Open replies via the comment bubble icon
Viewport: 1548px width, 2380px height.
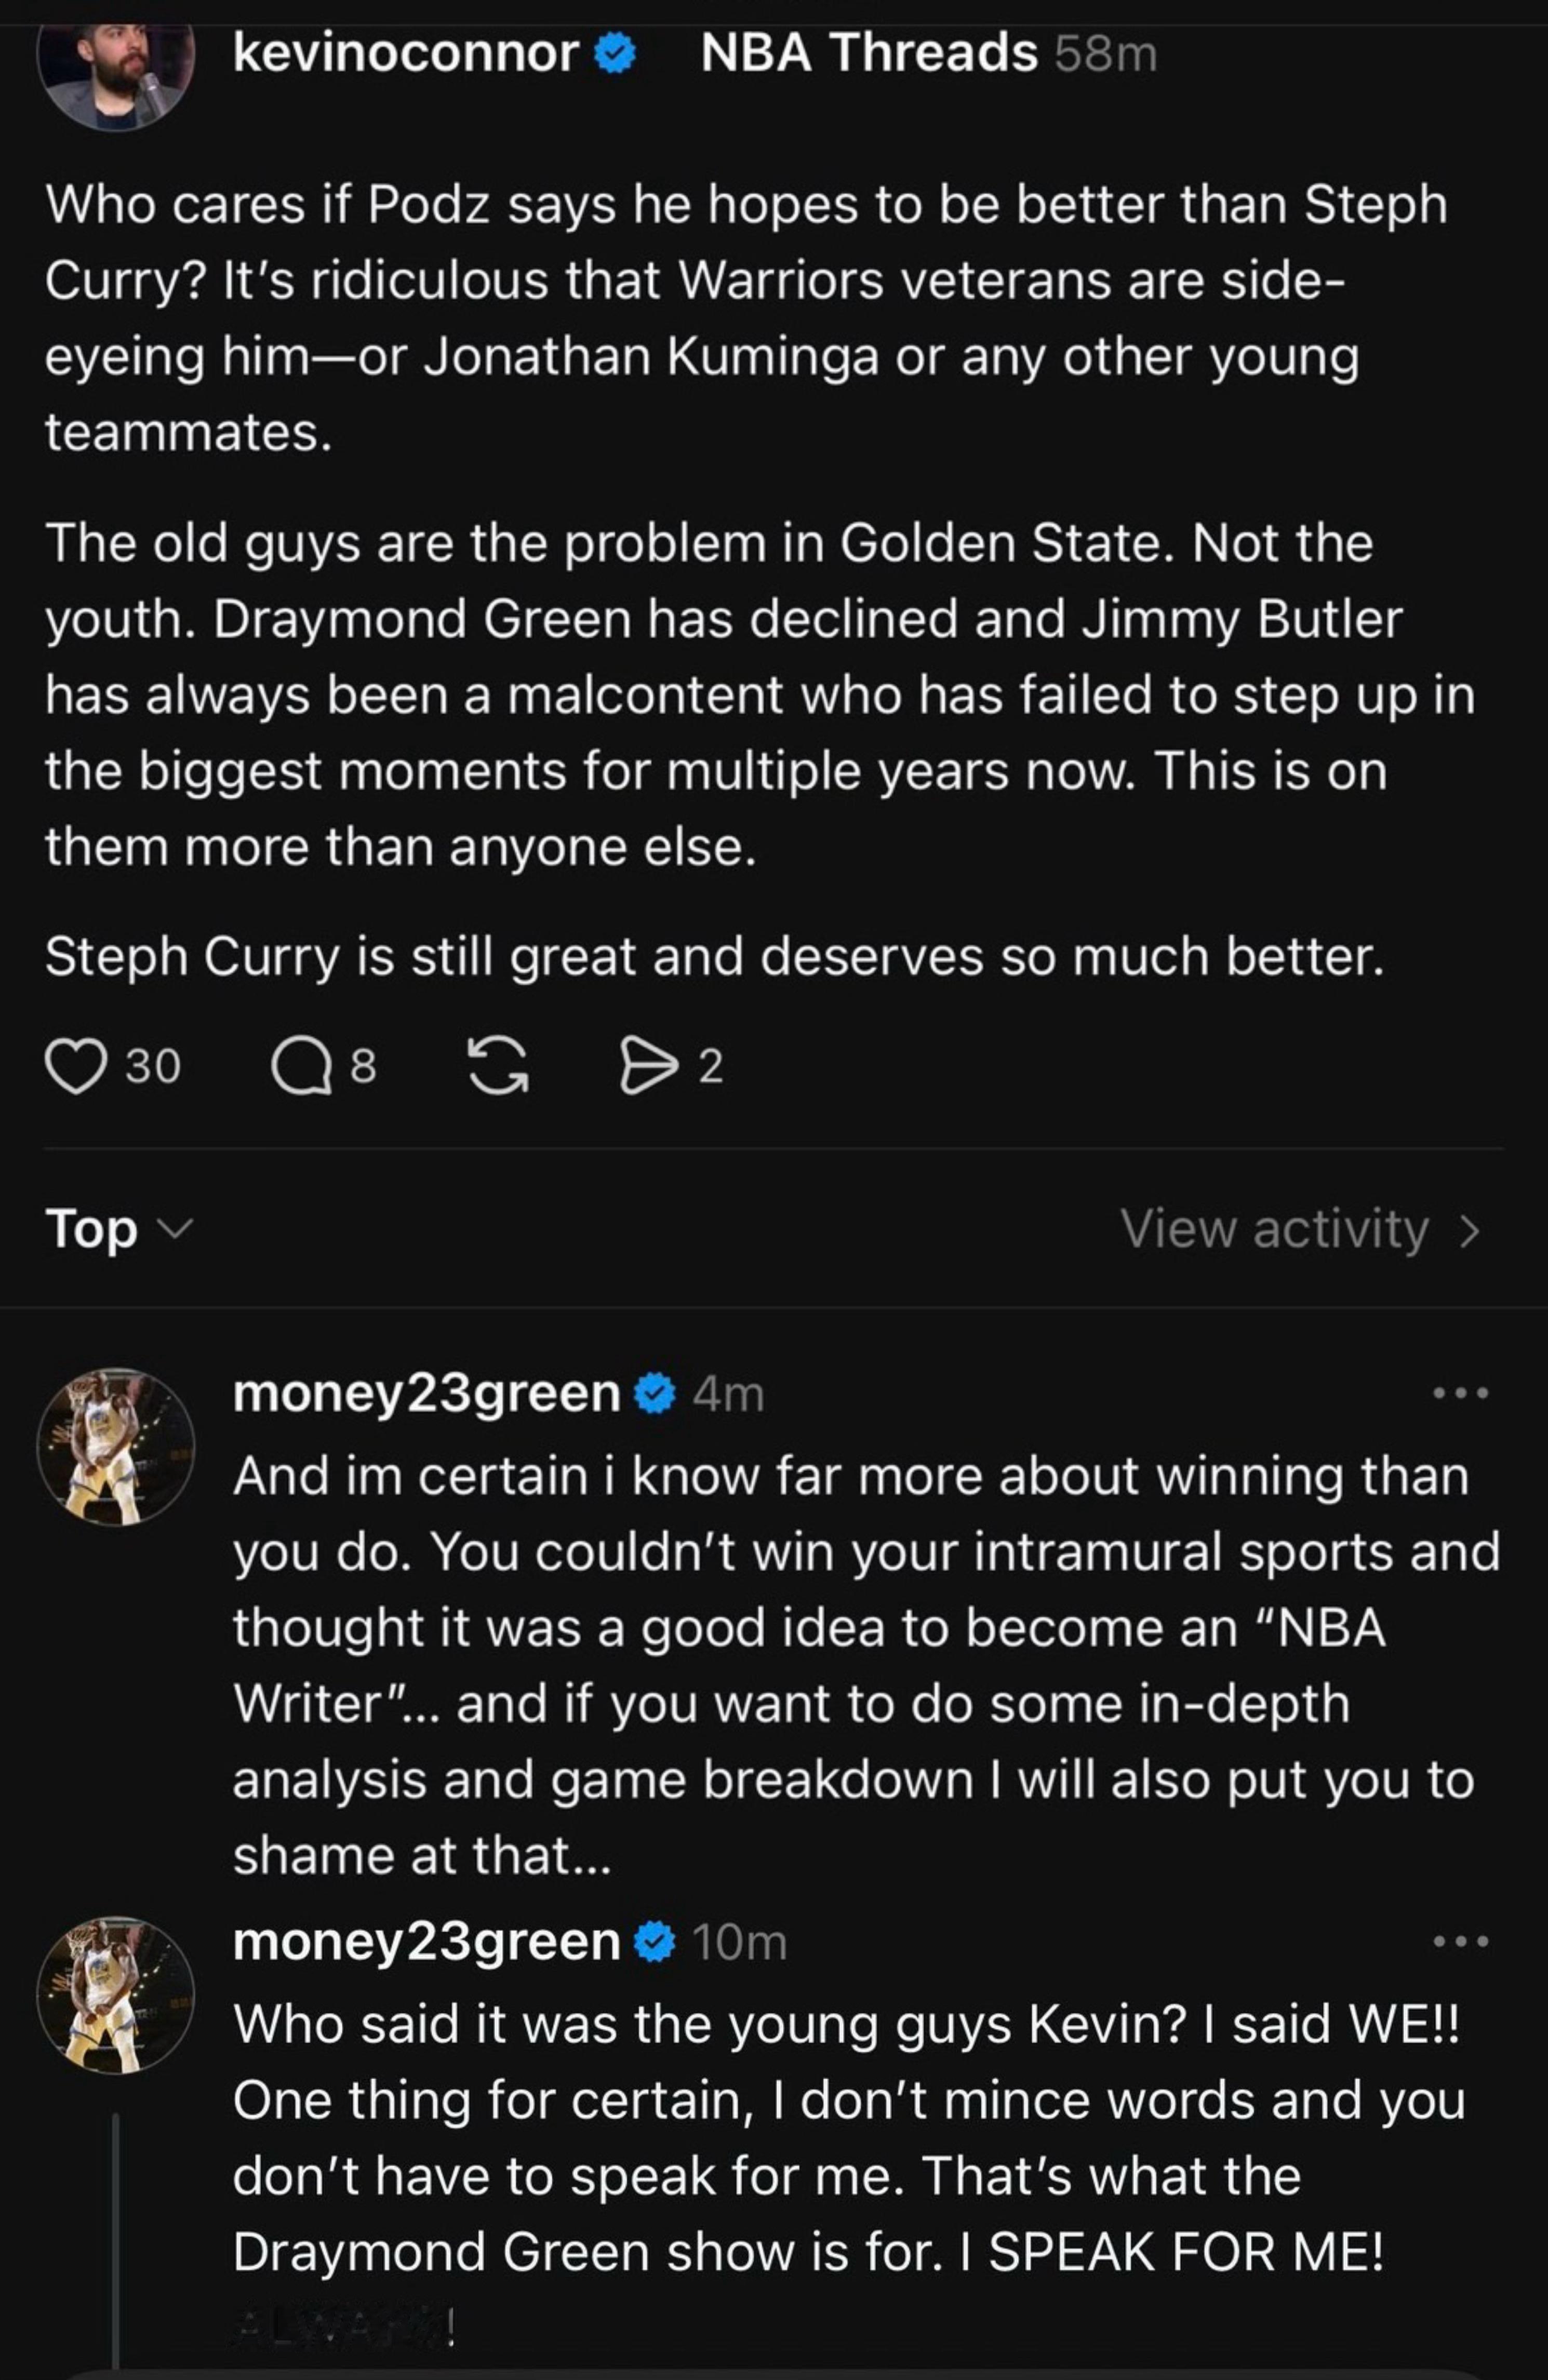click(301, 1066)
